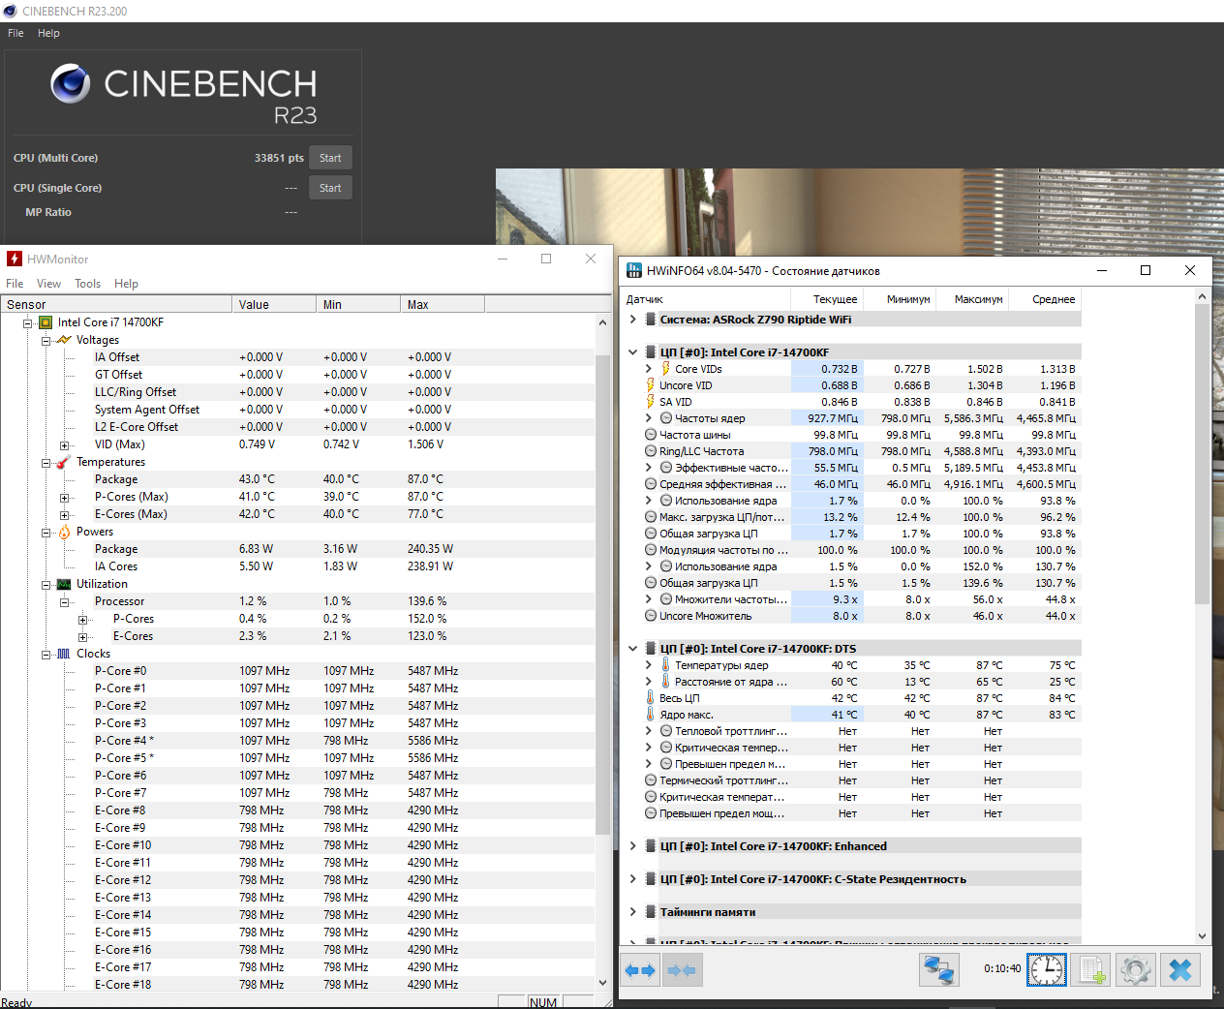Click the Utilization chip icon in HWMonitor
The width and height of the screenshot is (1224, 1009).
[x=64, y=584]
